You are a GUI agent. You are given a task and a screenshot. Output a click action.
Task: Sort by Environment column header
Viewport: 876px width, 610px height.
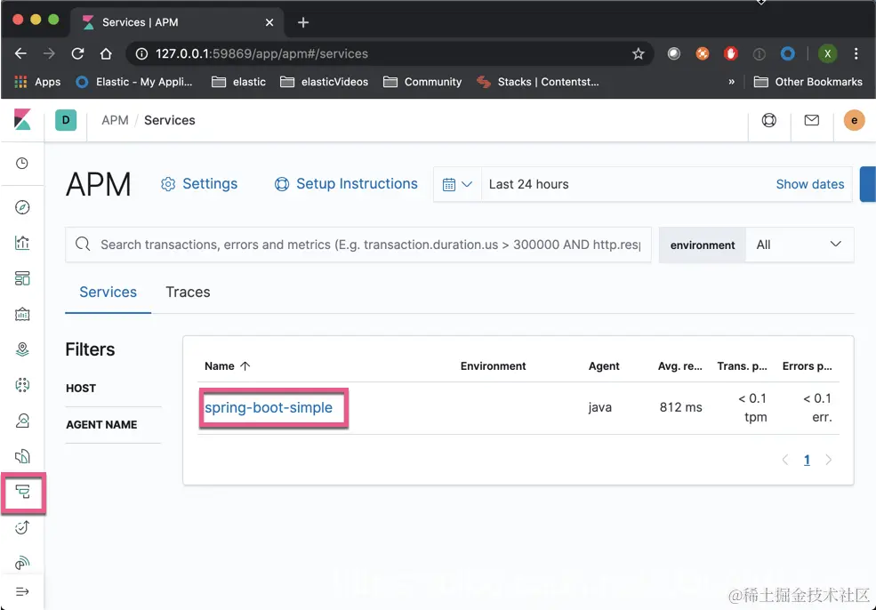[x=494, y=365]
